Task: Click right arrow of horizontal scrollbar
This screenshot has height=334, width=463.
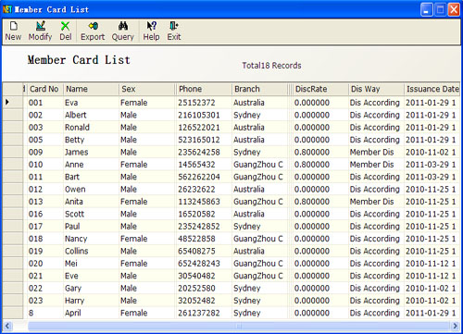Action: click(455, 326)
